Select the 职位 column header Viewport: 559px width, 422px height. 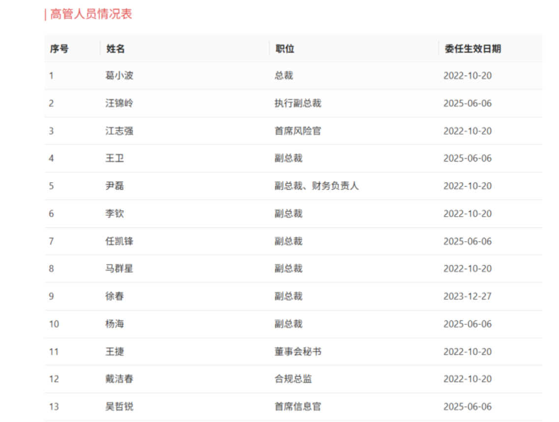(x=285, y=49)
